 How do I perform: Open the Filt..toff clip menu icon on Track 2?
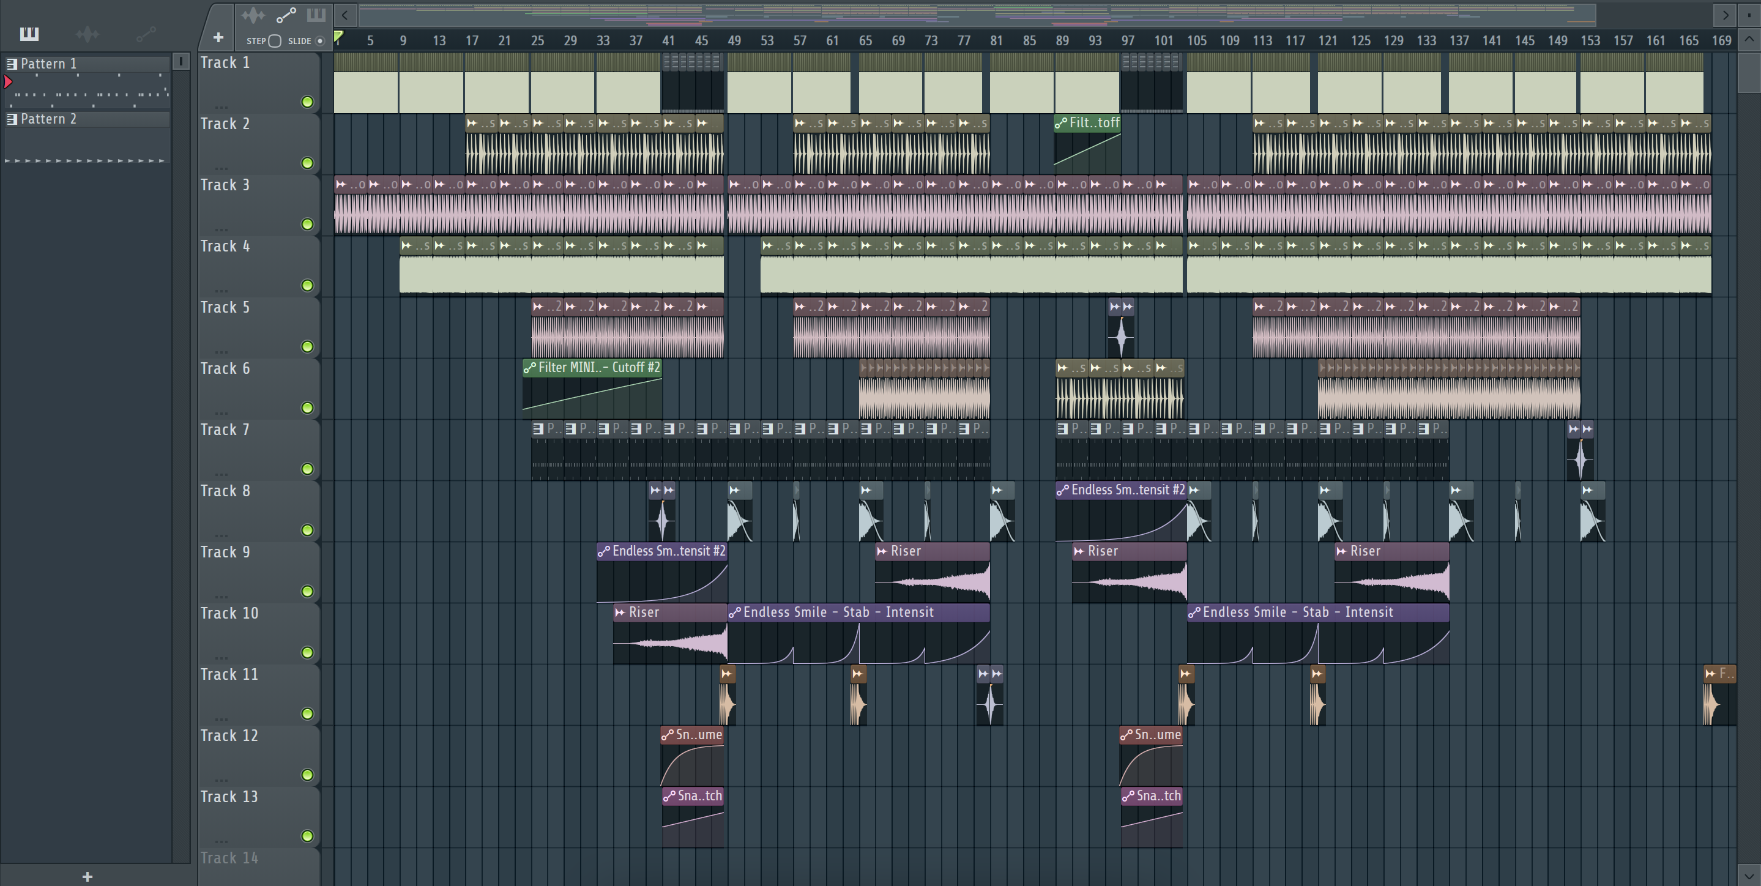tap(1061, 123)
